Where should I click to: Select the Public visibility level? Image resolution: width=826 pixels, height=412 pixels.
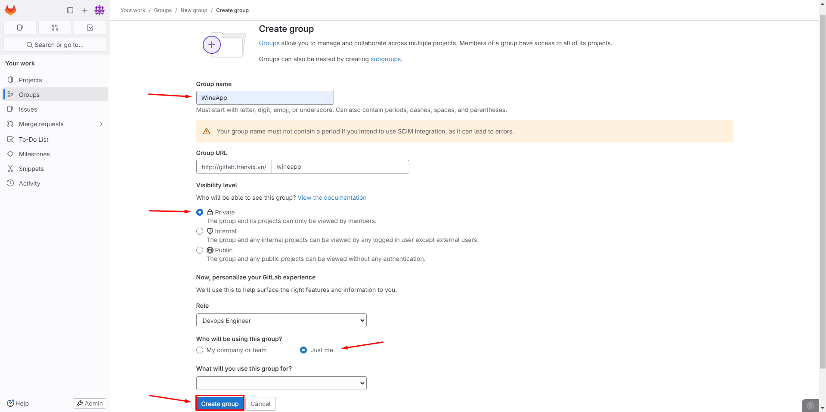click(200, 250)
